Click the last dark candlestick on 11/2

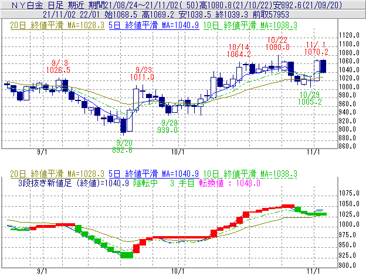pos(323,66)
